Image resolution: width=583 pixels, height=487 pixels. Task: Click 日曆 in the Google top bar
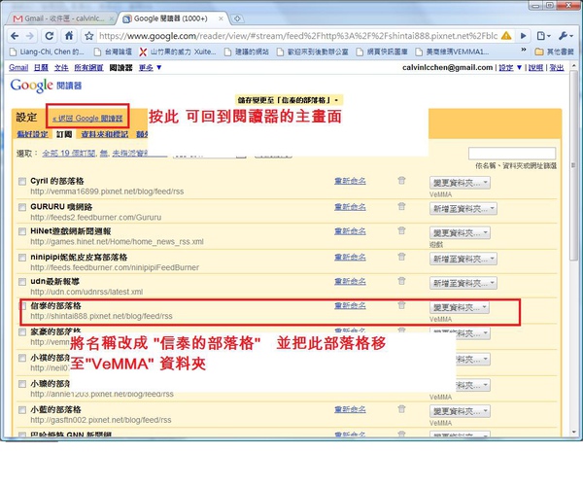coord(41,67)
